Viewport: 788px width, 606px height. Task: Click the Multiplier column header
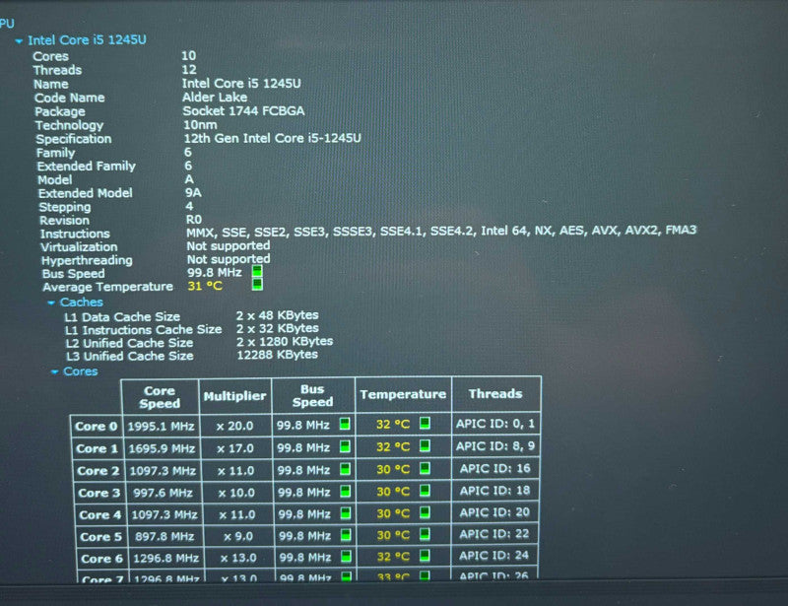234,396
